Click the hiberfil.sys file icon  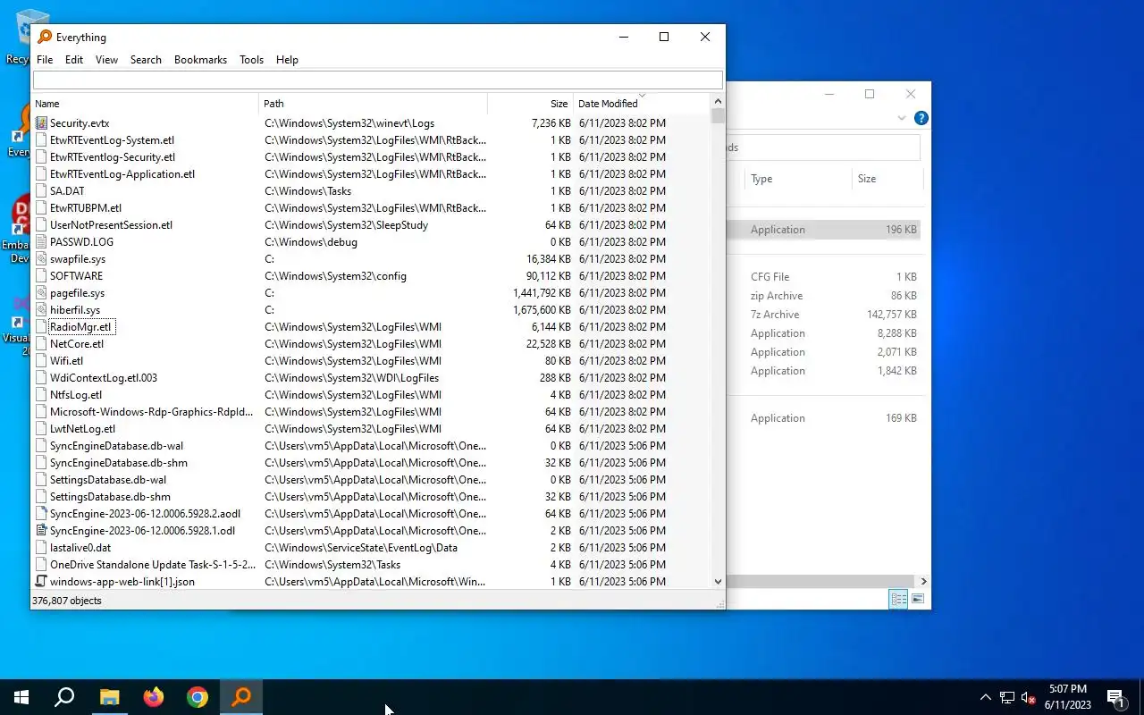point(41,310)
